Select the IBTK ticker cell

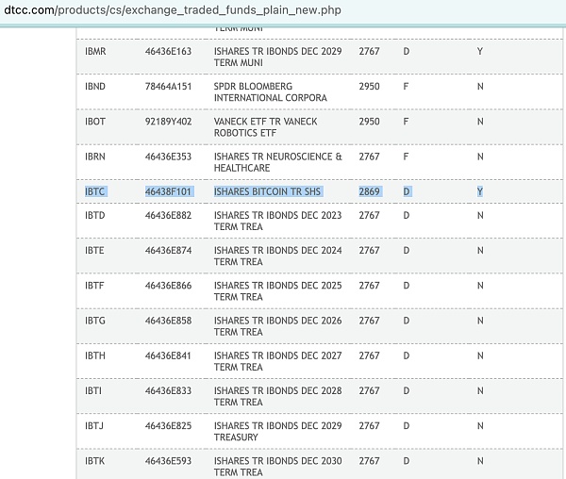[95, 461]
